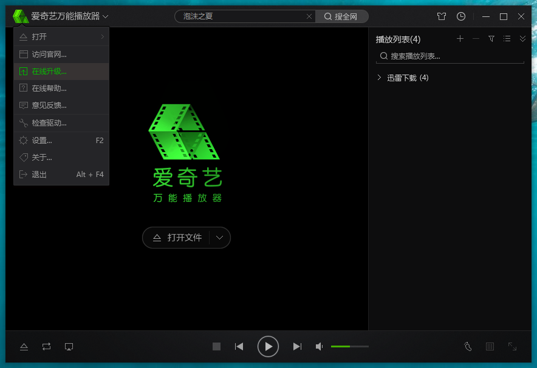Select 在线帮助 menu entry
Screen dimensions: 537x368
[x=61, y=88]
